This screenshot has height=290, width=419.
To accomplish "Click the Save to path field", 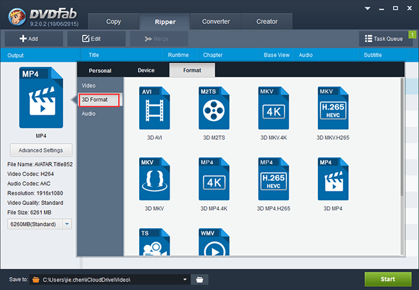I will [x=110, y=280].
